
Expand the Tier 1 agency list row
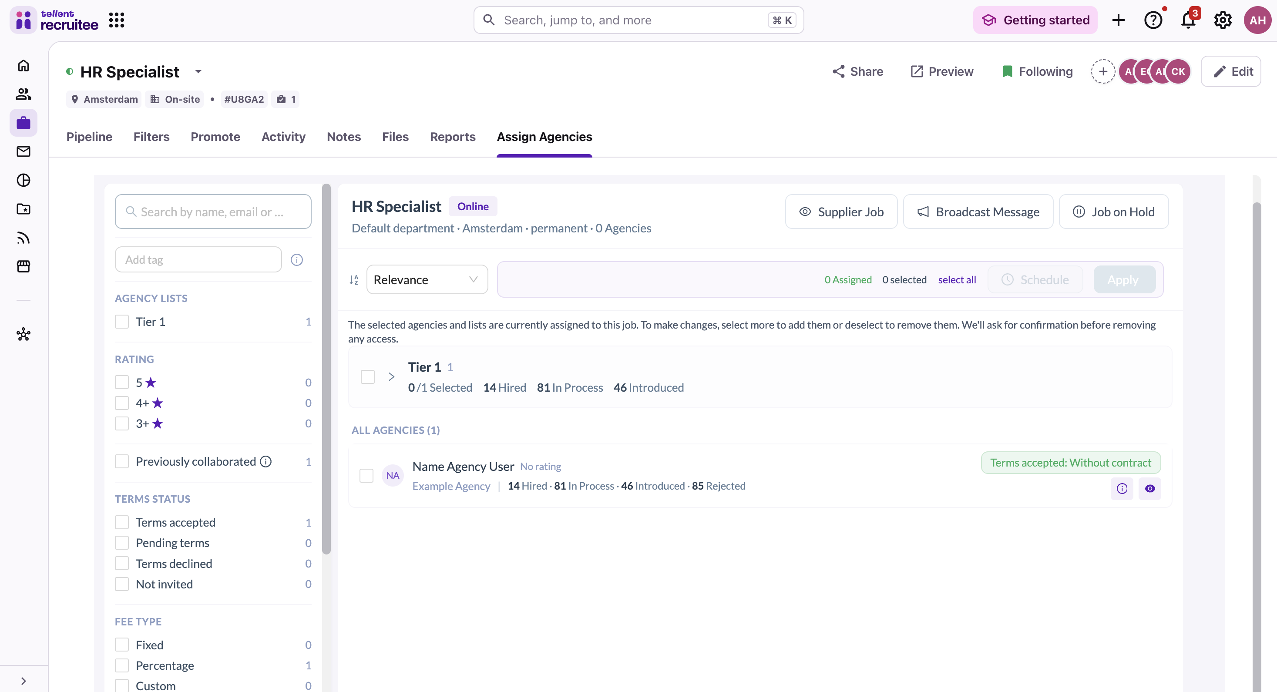point(391,377)
